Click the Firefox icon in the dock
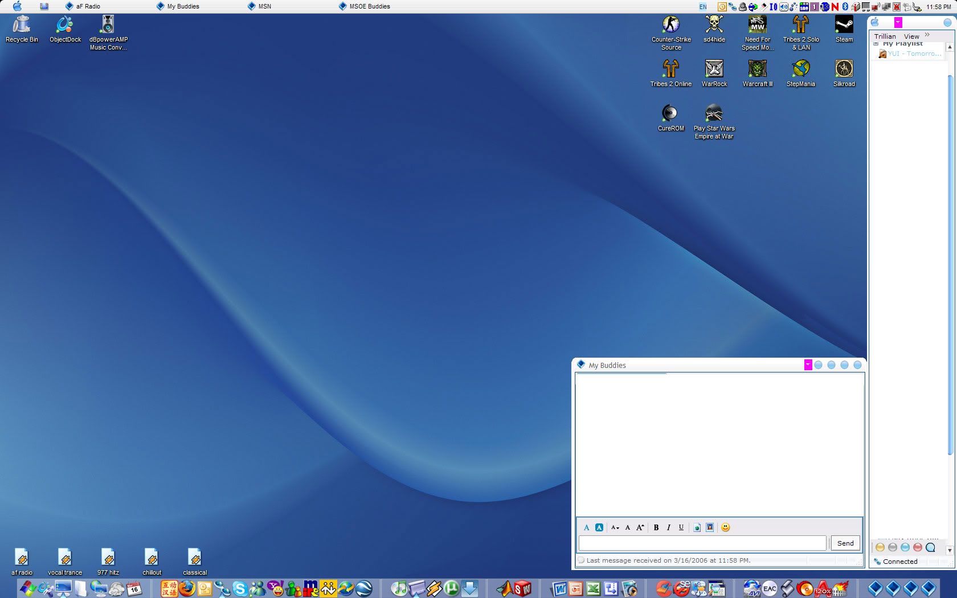This screenshot has width=957, height=598. click(187, 588)
